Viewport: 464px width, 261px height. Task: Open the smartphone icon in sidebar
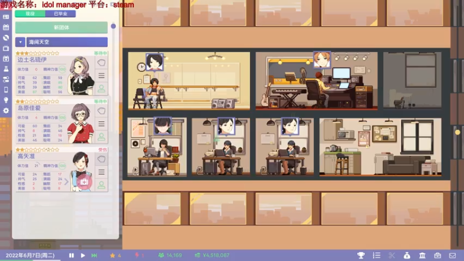(x=6, y=90)
